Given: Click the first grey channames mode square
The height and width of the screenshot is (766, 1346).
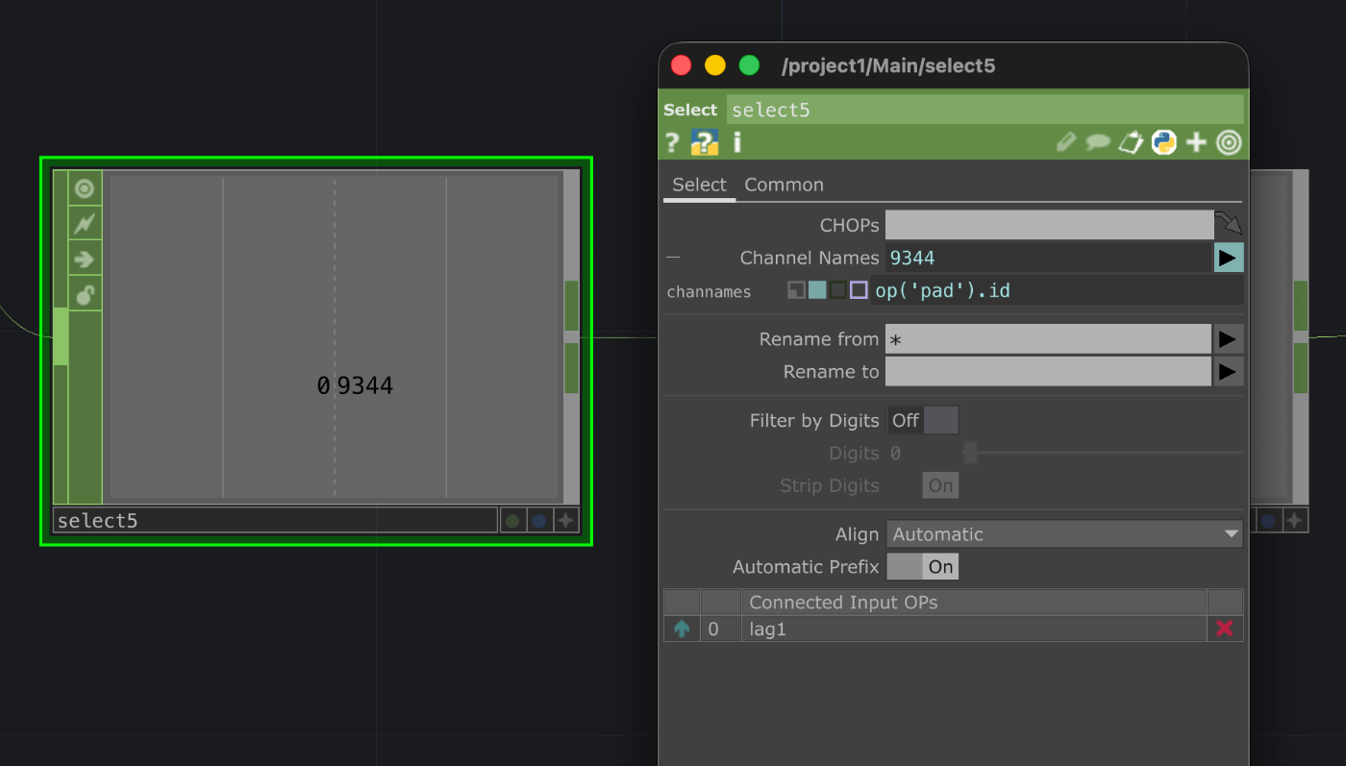Looking at the screenshot, I should (x=796, y=290).
